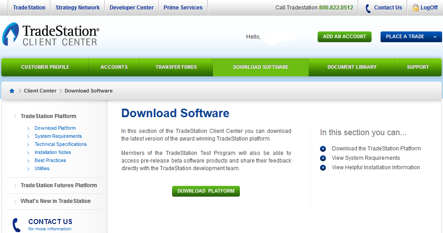Open Utilities sidebar link
Image resolution: width=443 pixels, height=233 pixels.
point(42,168)
